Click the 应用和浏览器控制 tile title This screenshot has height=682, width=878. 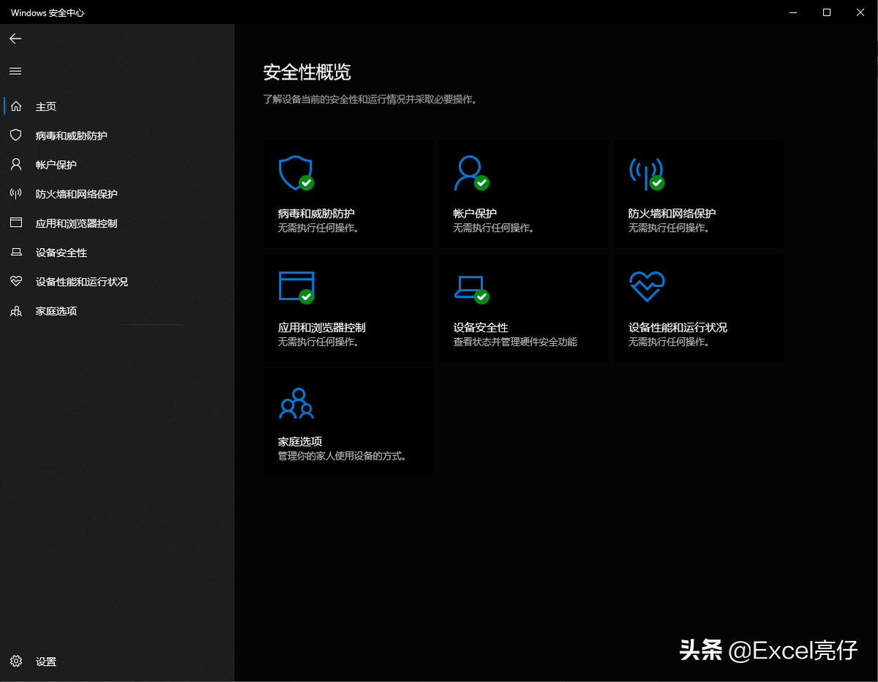tap(321, 328)
